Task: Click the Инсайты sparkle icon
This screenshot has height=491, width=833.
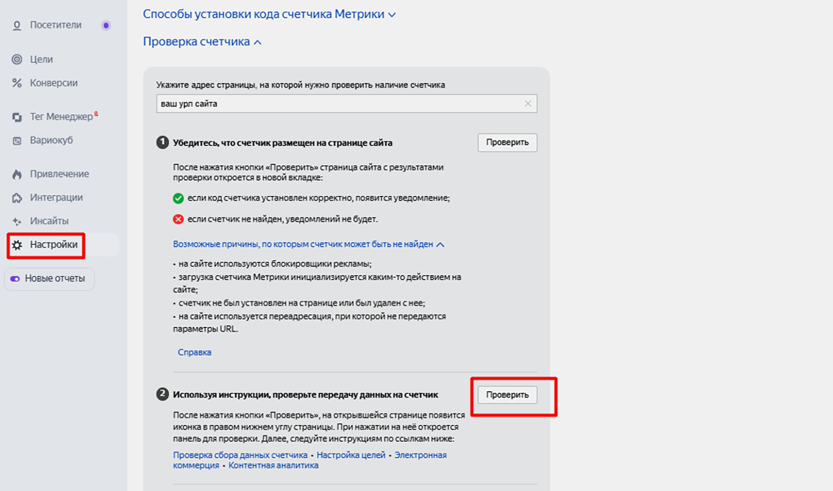Action: click(17, 221)
